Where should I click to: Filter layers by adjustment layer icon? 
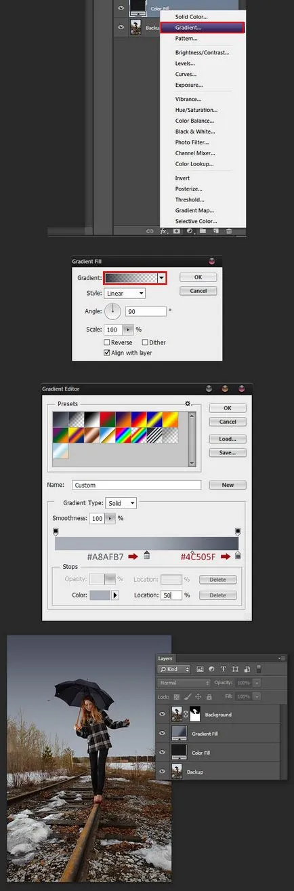tap(211, 669)
